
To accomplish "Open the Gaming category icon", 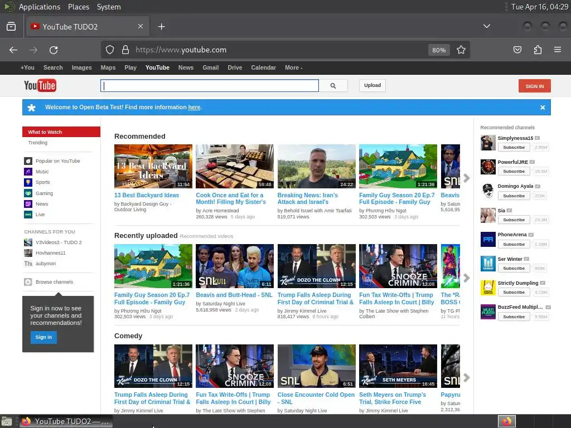I will (x=28, y=193).
